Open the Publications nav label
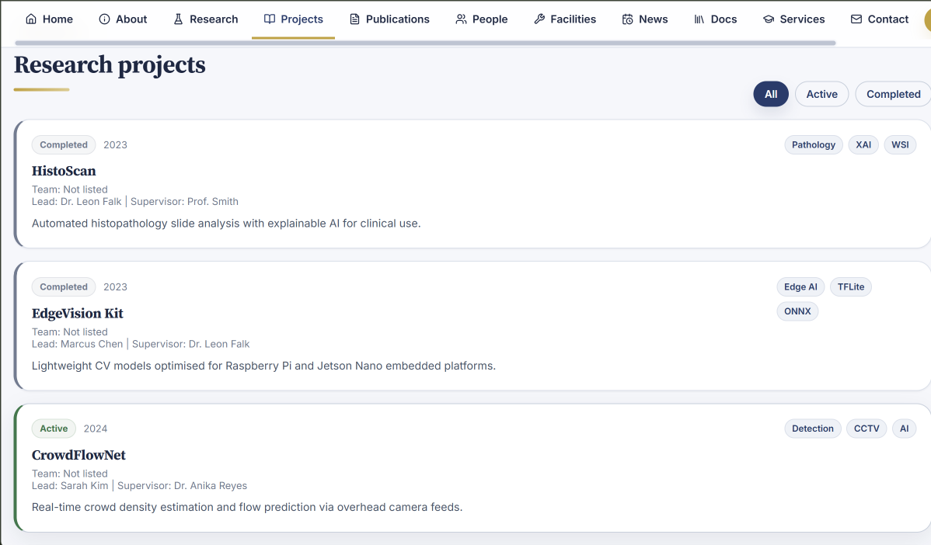 [x=397, y=19]
